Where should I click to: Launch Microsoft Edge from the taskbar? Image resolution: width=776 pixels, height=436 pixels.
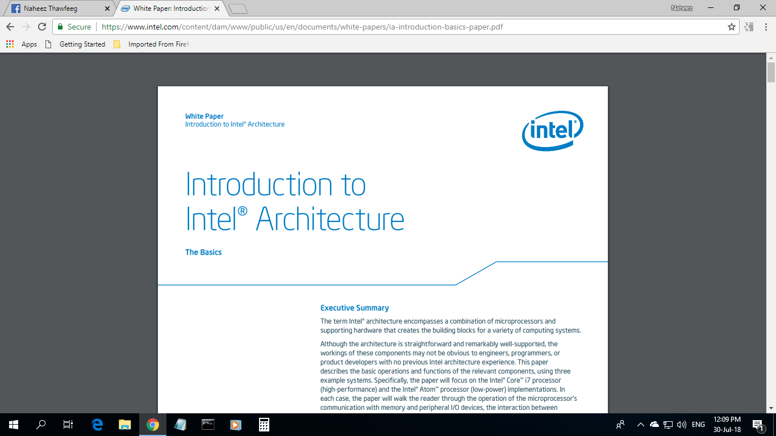tap(97, 425)
